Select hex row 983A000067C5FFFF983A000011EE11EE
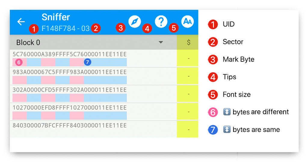The width and height of the screenshot is (308, 162). 69,72
